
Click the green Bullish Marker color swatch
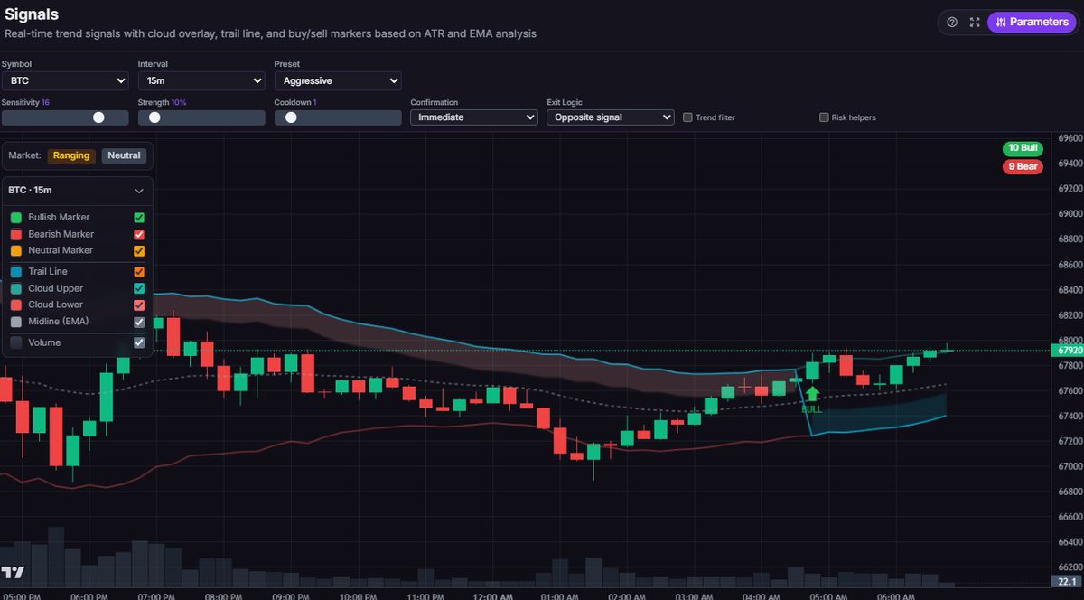pyautogui.click(x=15, y=217)
